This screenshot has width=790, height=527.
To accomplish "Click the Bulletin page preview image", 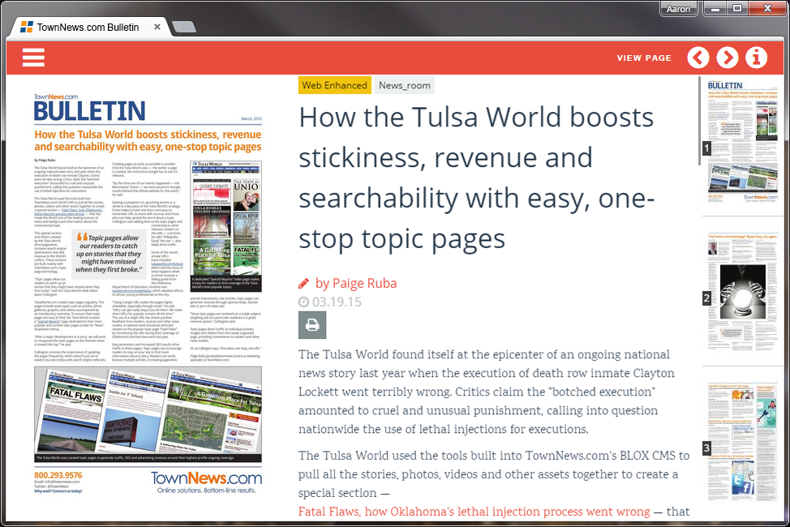I will (148, 293).
